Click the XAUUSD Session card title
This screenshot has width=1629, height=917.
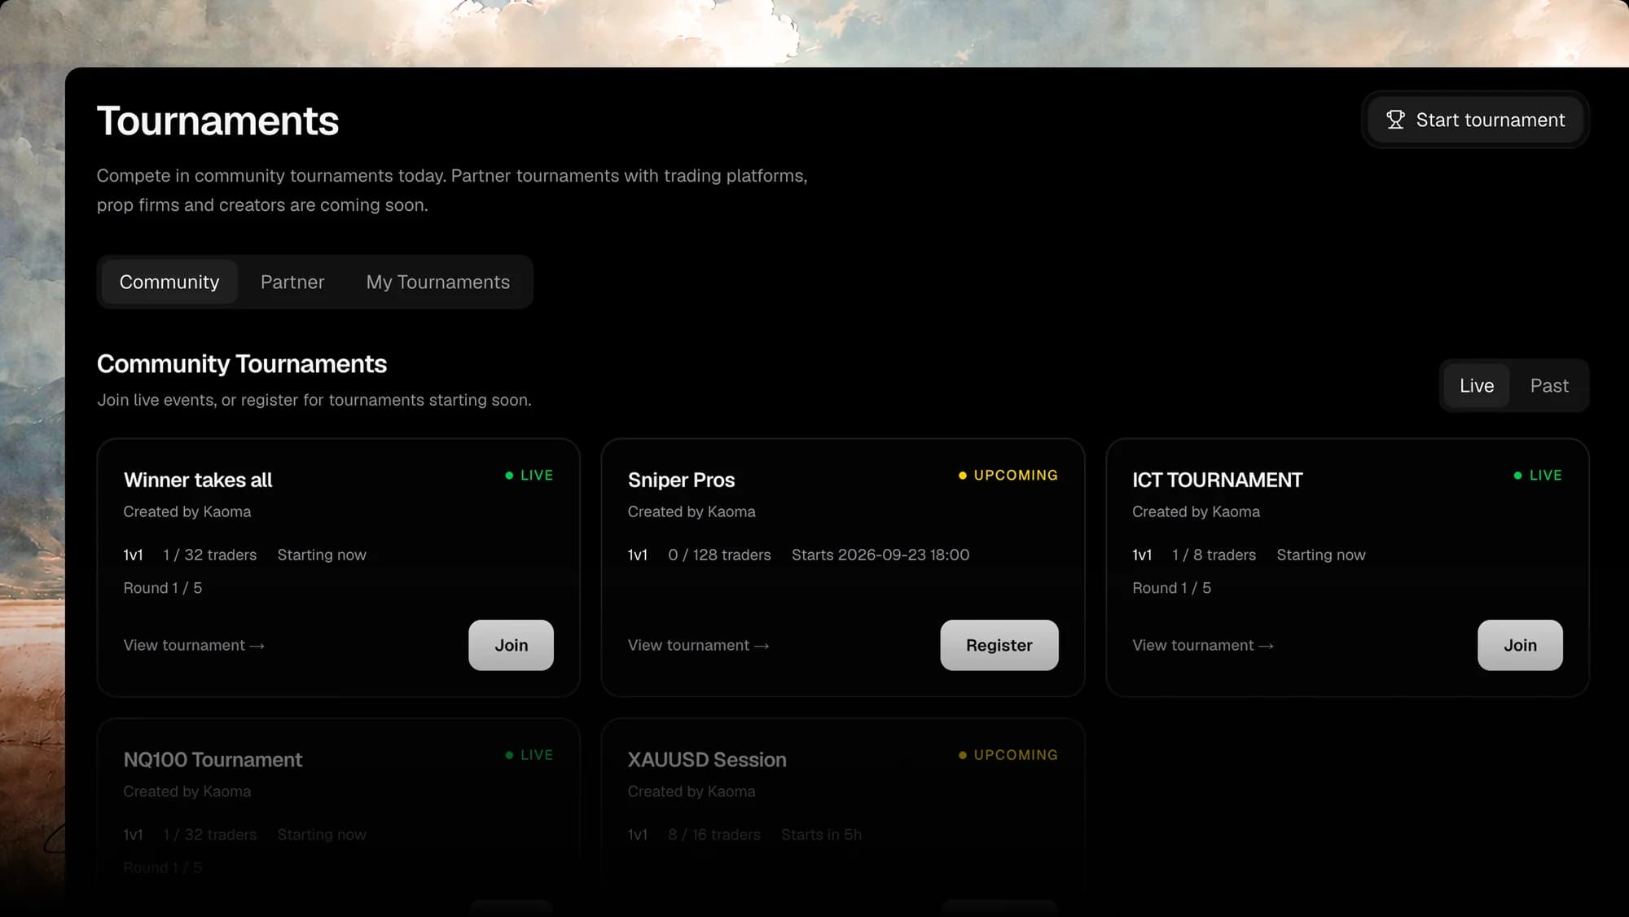(707, 760)
